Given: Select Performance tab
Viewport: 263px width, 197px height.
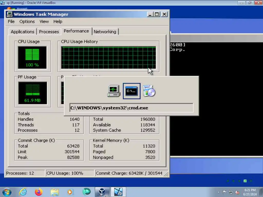Looking at the screenshot, I should point(76,31).
